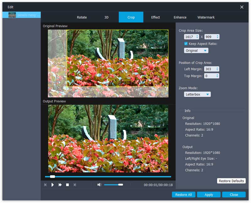The image size is (251, 203).
Task: Increase crop height with up arrow
Action: 217,36
